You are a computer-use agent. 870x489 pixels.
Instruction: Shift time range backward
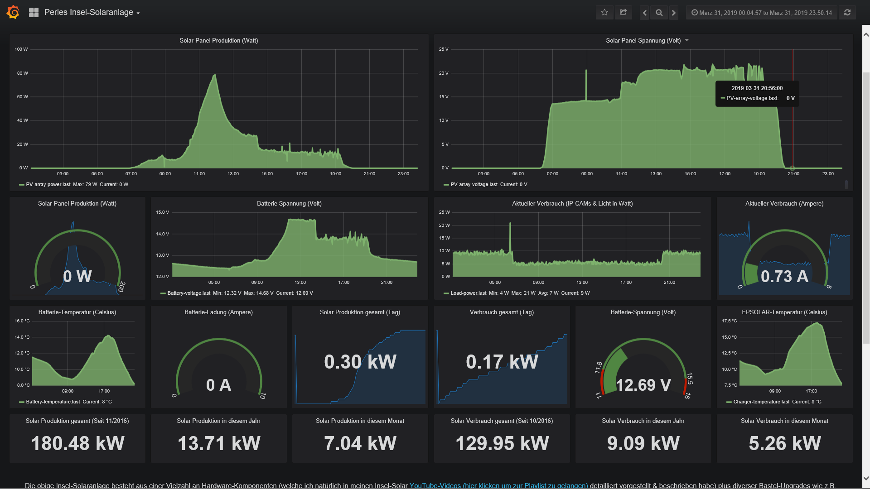click(x=644, y=13)
